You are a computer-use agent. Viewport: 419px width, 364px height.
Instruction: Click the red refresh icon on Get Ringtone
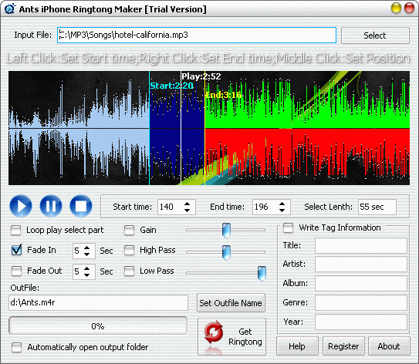click(214, 332)
